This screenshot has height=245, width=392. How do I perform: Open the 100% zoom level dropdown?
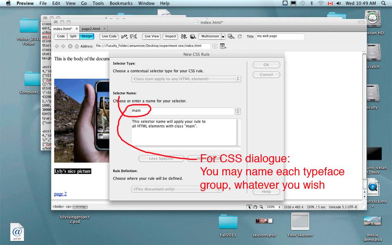pos(274,207)
